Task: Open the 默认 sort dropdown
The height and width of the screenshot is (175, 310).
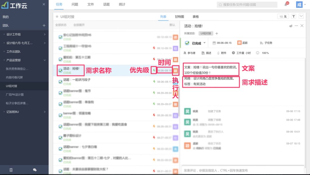Action: click(172, 25)
